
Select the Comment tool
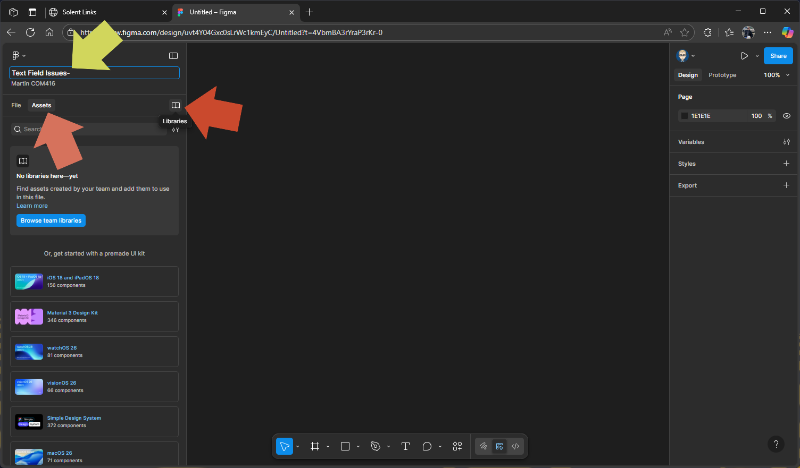point(427,446)
